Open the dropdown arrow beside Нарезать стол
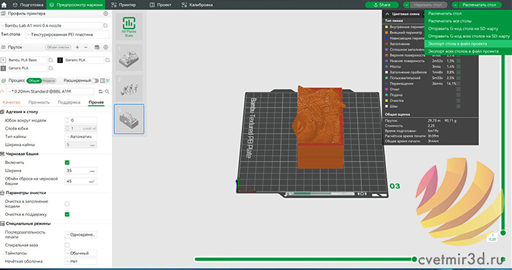 point(406,5)
